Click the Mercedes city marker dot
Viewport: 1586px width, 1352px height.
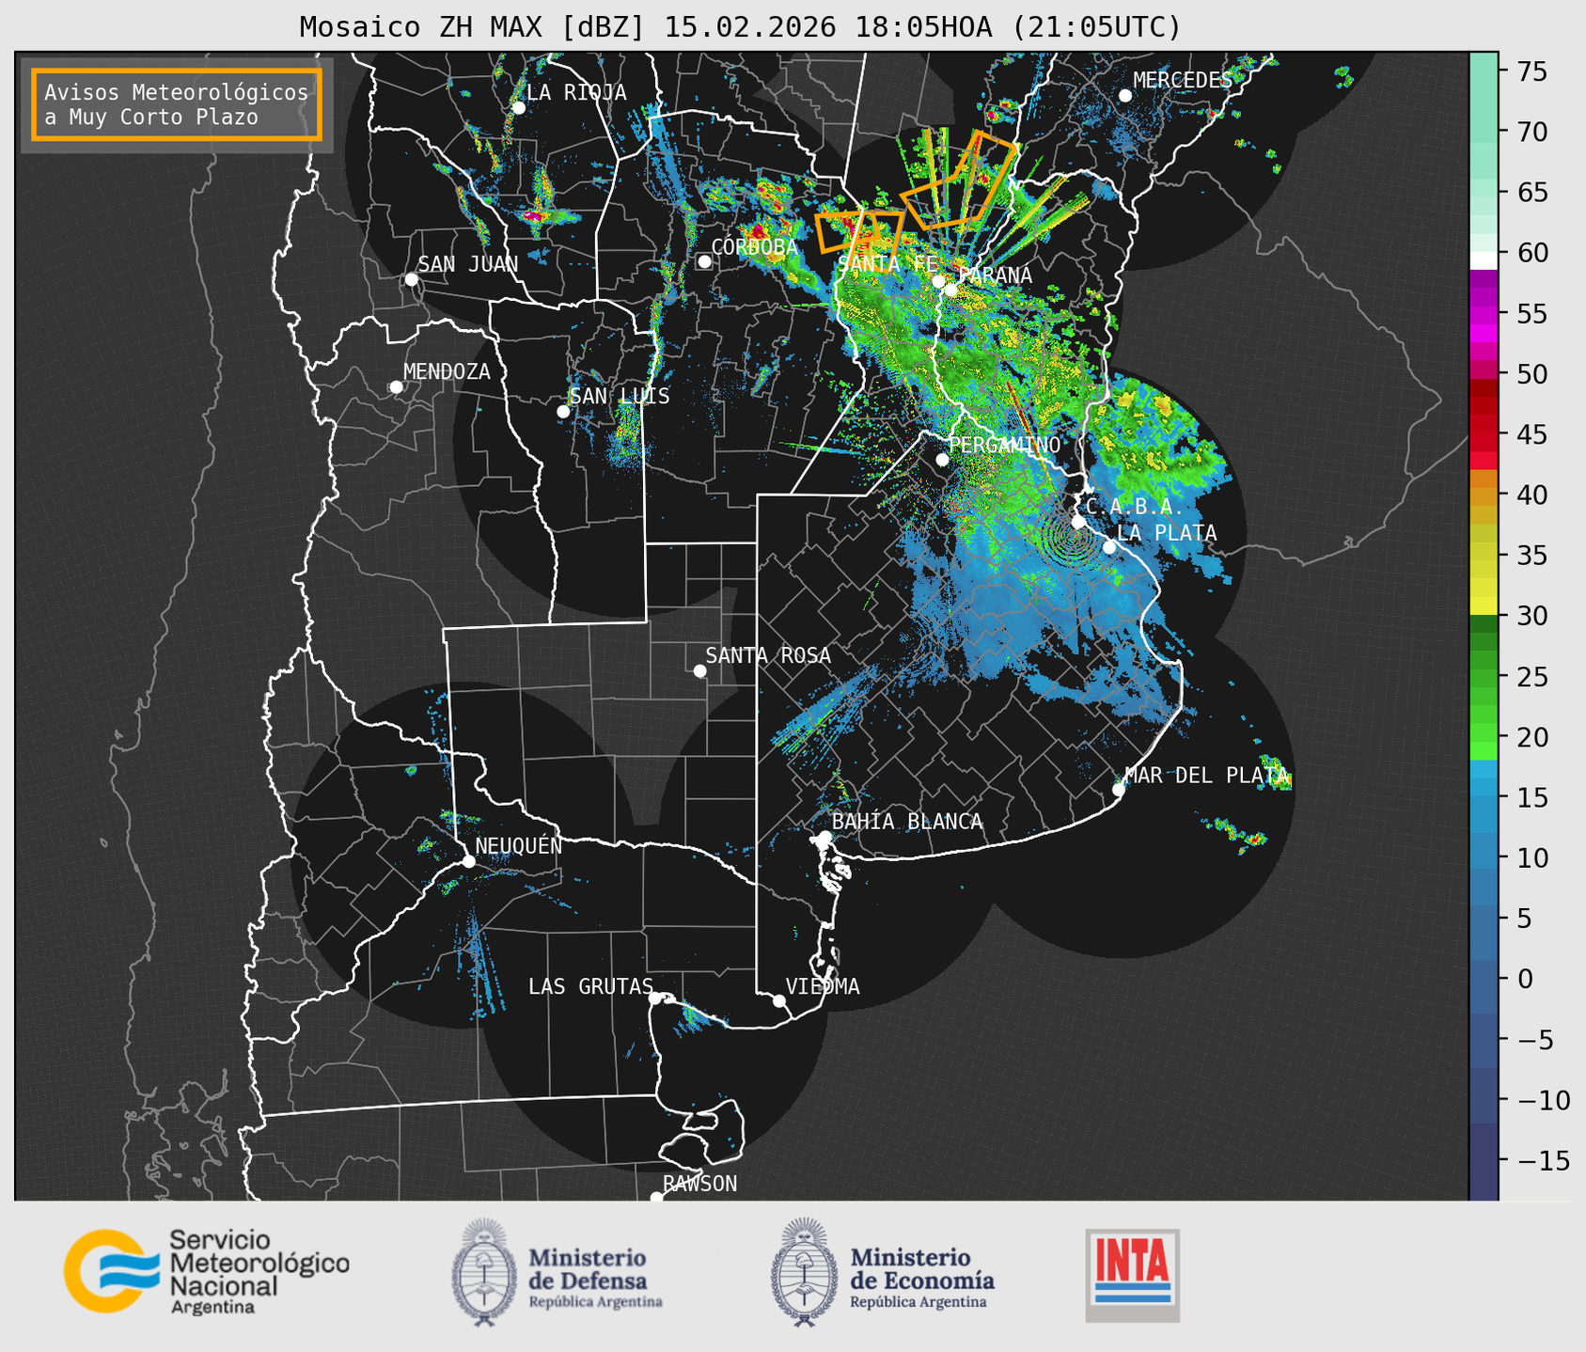1124,96
